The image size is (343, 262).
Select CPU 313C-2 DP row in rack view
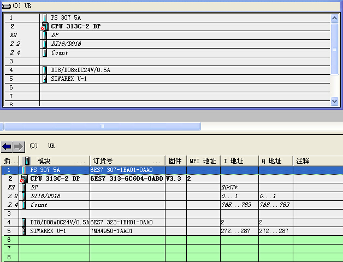pyautogui.click(x=167, y=26)
